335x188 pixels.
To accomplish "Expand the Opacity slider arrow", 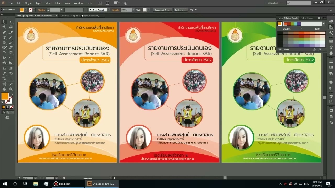I will pyautogui.click(x=133, y=10).
